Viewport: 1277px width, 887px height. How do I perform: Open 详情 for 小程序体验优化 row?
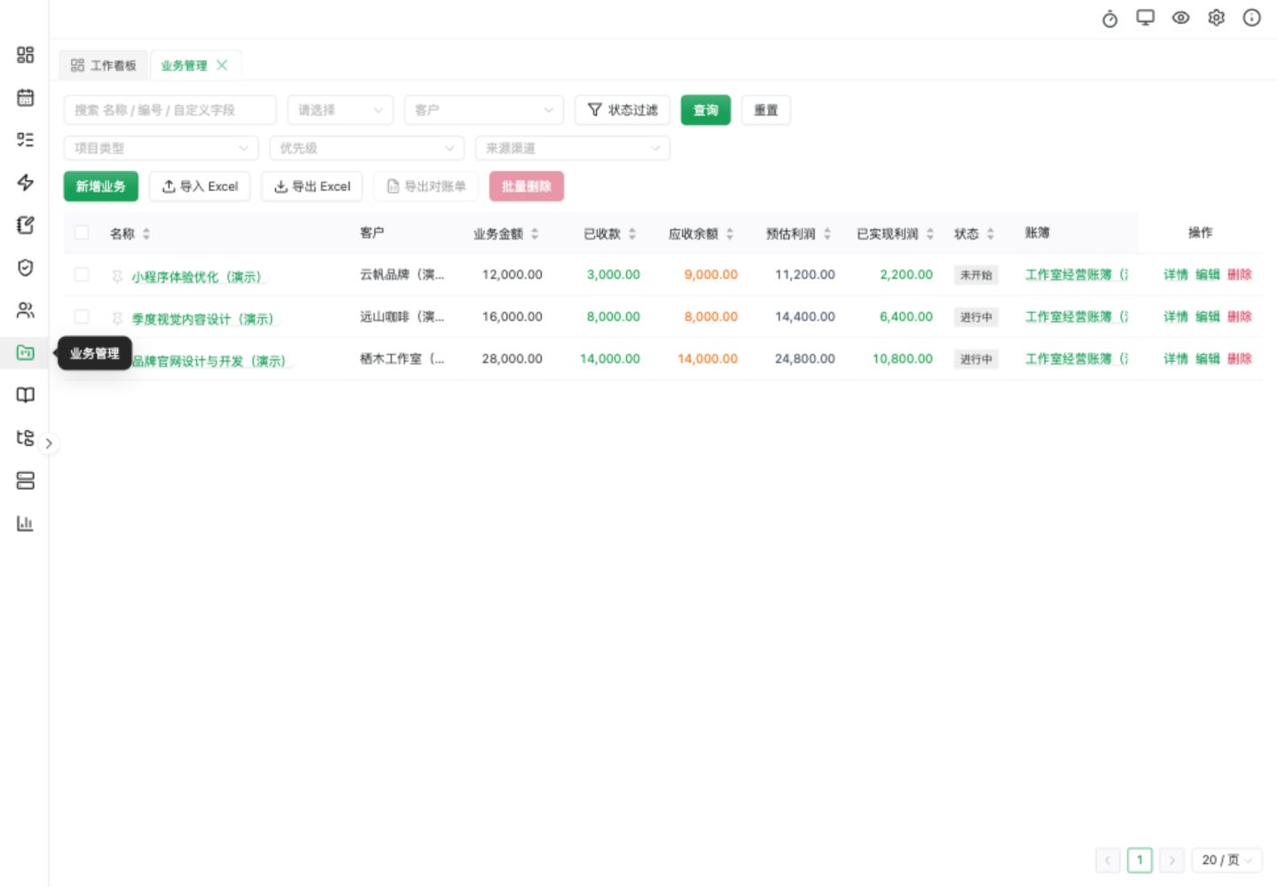[1176, 275]
